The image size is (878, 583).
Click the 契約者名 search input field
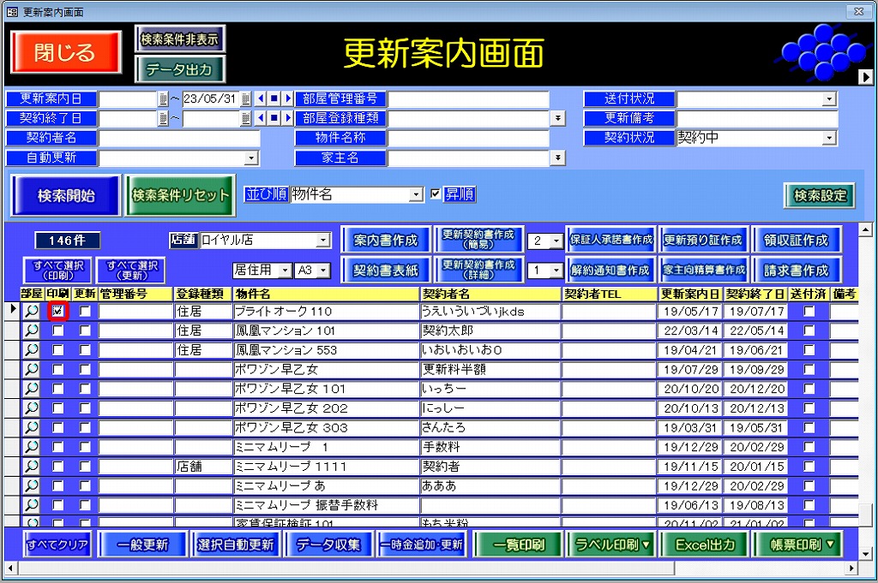click(x=179, y=138)
